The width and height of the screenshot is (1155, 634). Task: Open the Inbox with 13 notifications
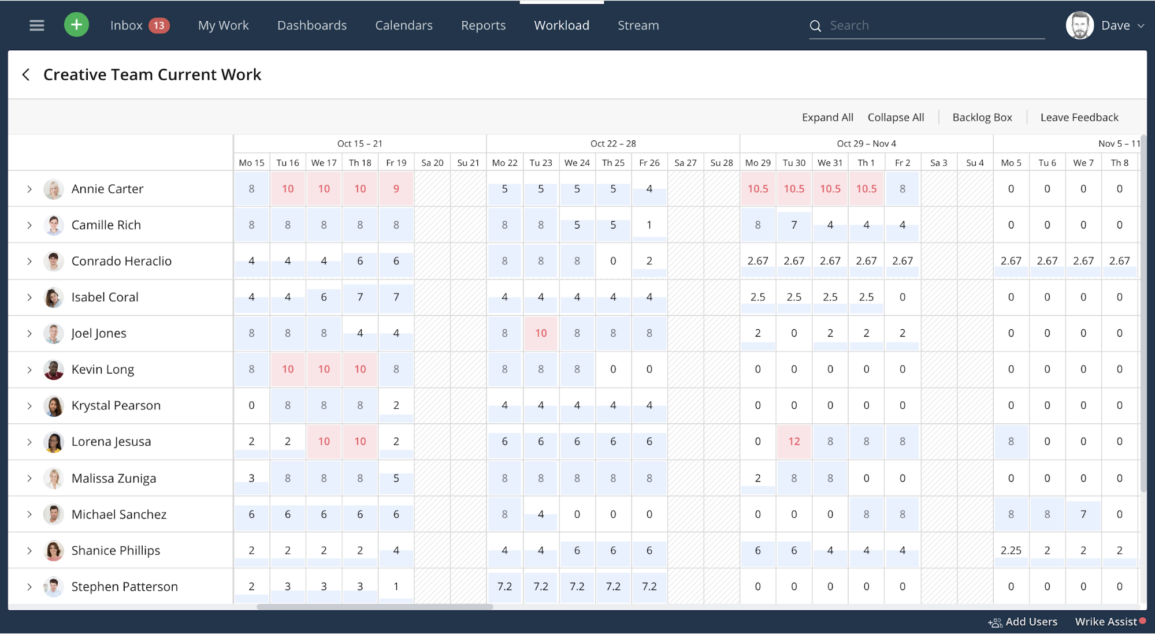coord(140,25)
